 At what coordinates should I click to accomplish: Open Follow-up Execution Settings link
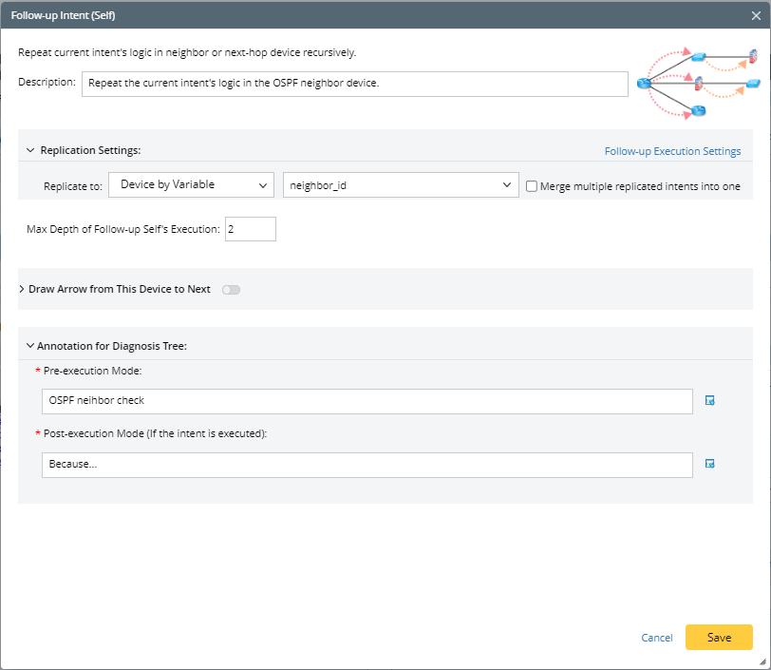coord(672,151)
